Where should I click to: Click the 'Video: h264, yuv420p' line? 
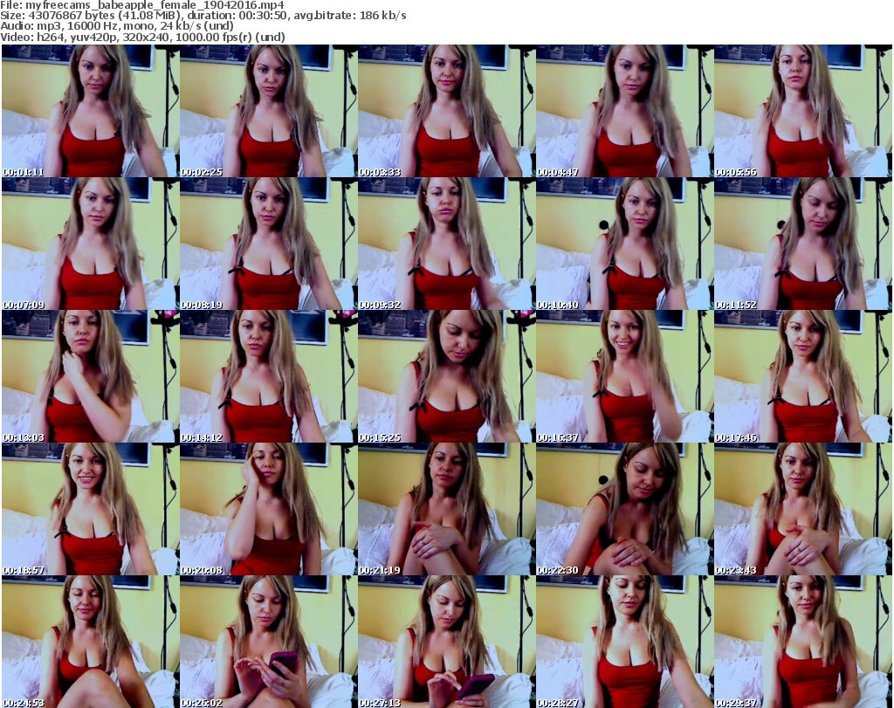click(x=142, y=37)
